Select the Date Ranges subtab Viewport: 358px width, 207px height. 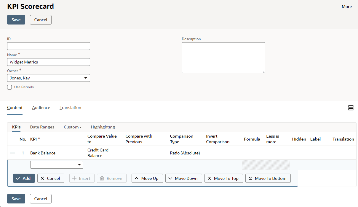(x=42, y=127)
